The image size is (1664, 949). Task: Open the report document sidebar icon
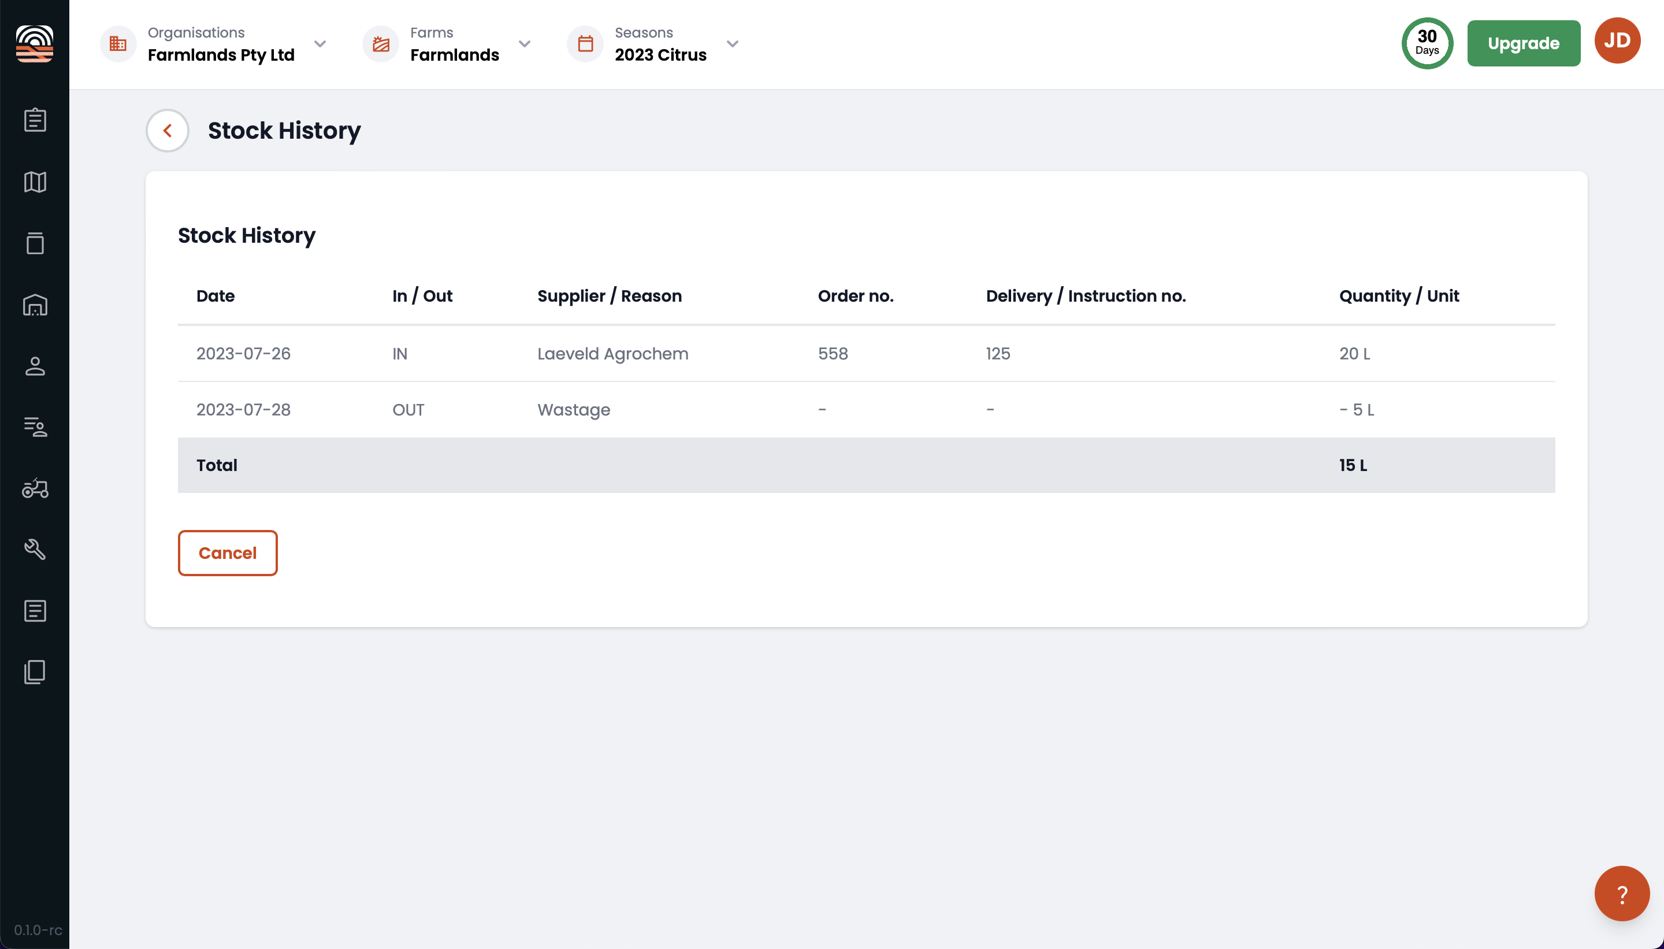[x=35, y=611]
